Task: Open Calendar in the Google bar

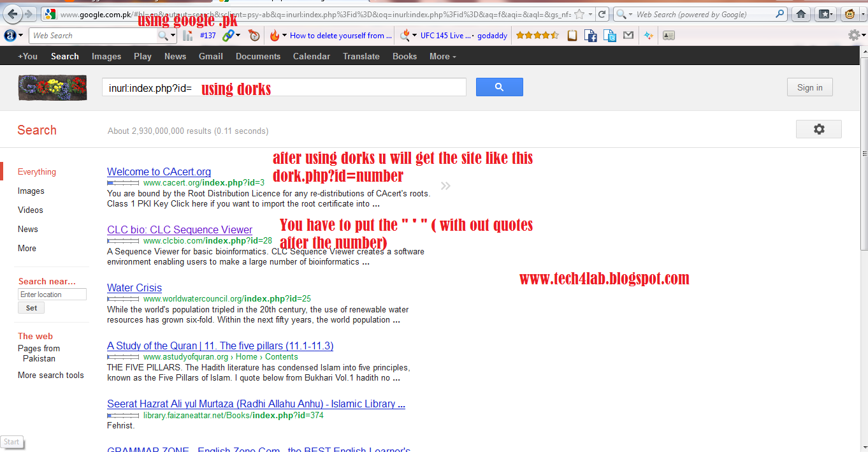Action: point(312,56)
